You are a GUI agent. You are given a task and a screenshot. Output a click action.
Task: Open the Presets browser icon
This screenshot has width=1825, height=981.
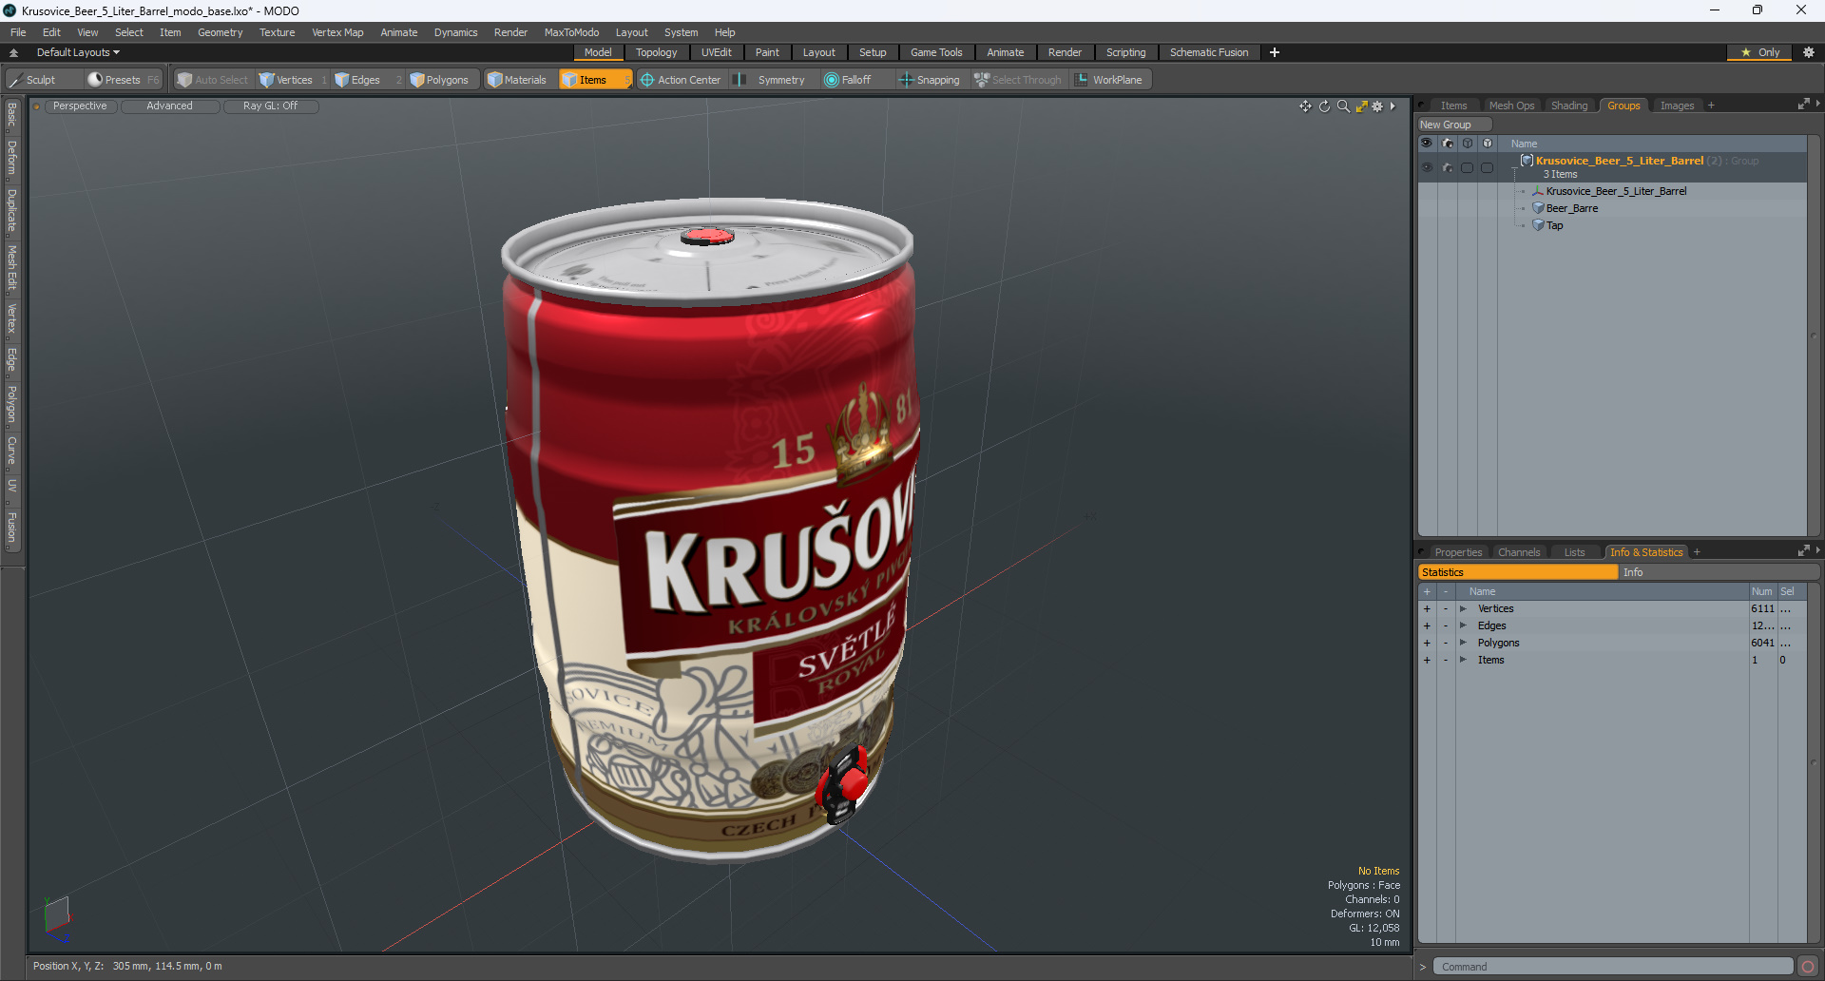(x=95, y=80)
